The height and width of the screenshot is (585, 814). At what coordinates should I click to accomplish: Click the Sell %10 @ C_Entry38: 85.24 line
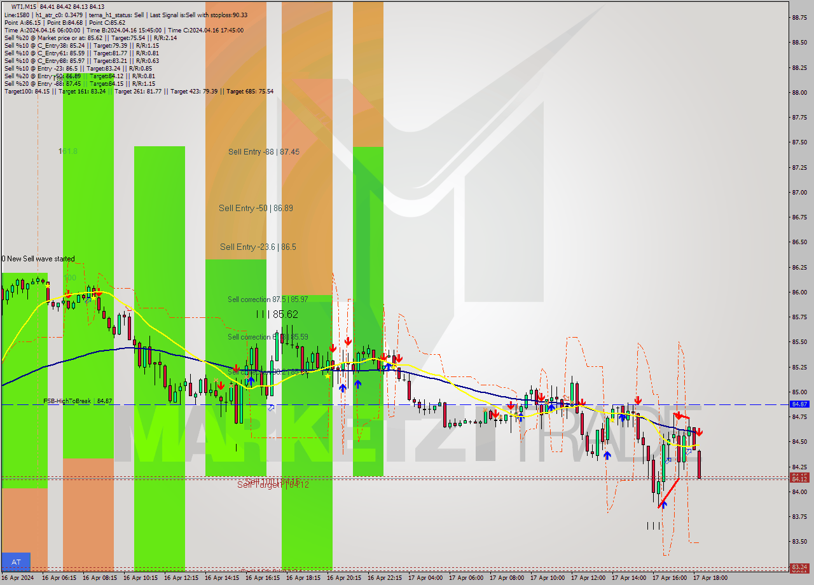tap(81, 45)
